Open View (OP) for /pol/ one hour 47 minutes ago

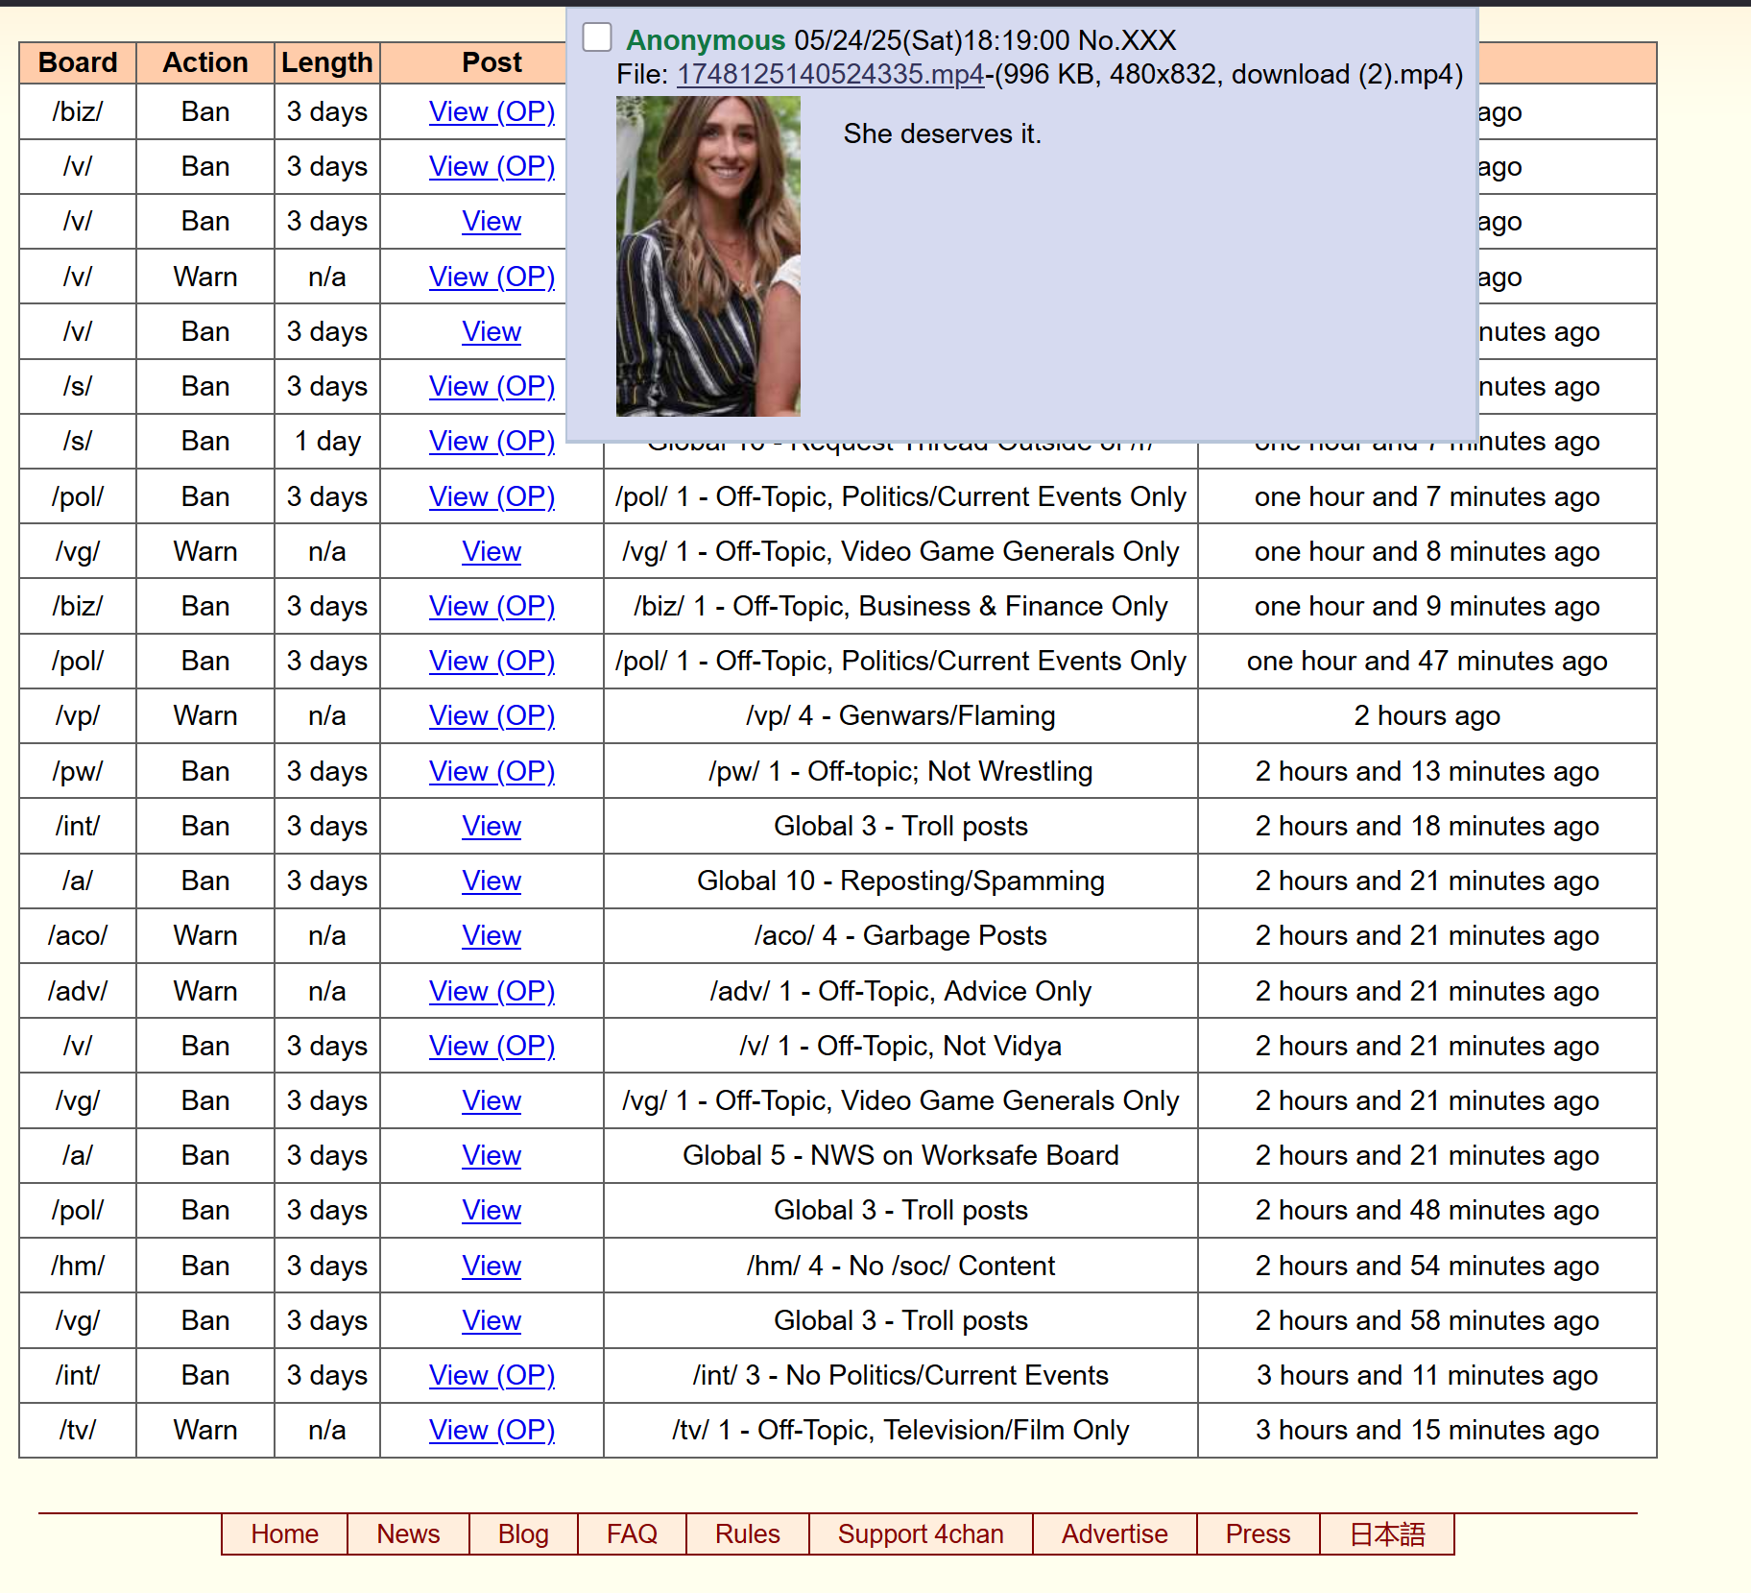(x=492, y=661)
